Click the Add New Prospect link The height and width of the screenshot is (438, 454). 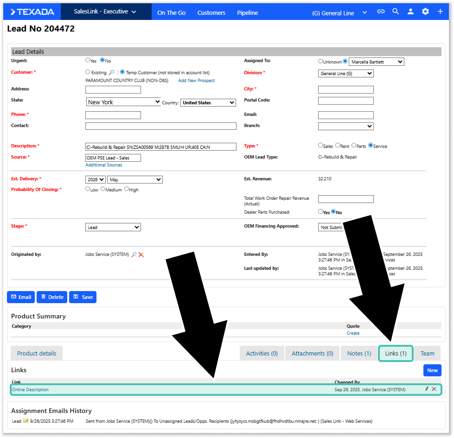coord(196,81)
